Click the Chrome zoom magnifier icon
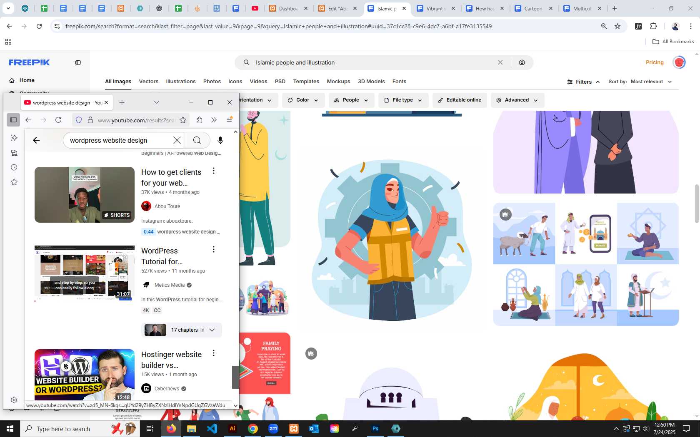The width and height of the screenshot is (700, 437). click(604, 26)
